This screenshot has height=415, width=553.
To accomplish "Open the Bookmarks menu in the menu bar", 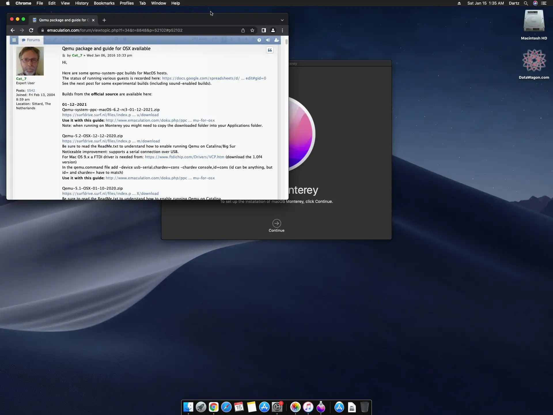I will [104, 3].
